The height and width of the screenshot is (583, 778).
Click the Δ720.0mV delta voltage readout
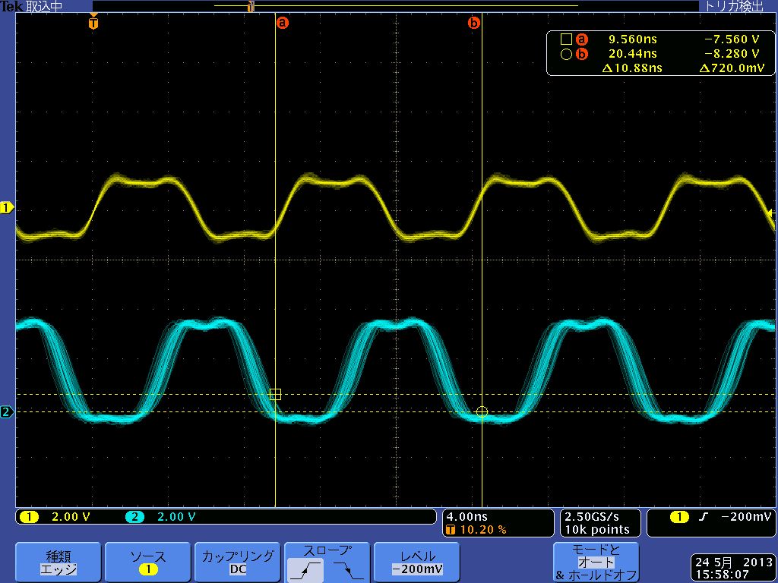[732, 68]
